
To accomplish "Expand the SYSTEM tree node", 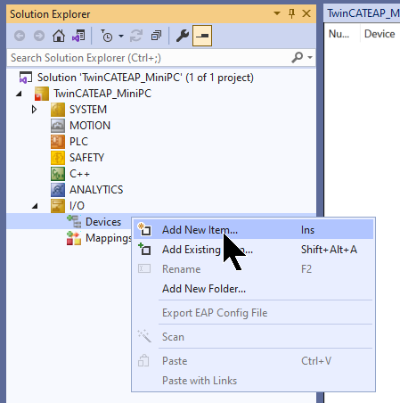I will (34, 110).
